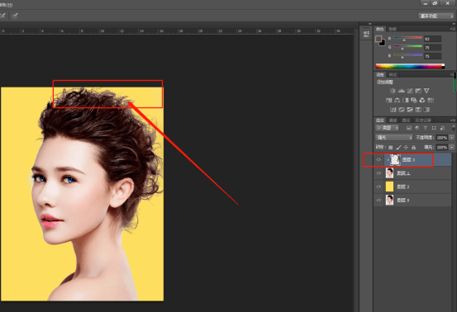
Task: Add a Hue/Saturation adjustment layer
Action: click(x=388, y=100)
